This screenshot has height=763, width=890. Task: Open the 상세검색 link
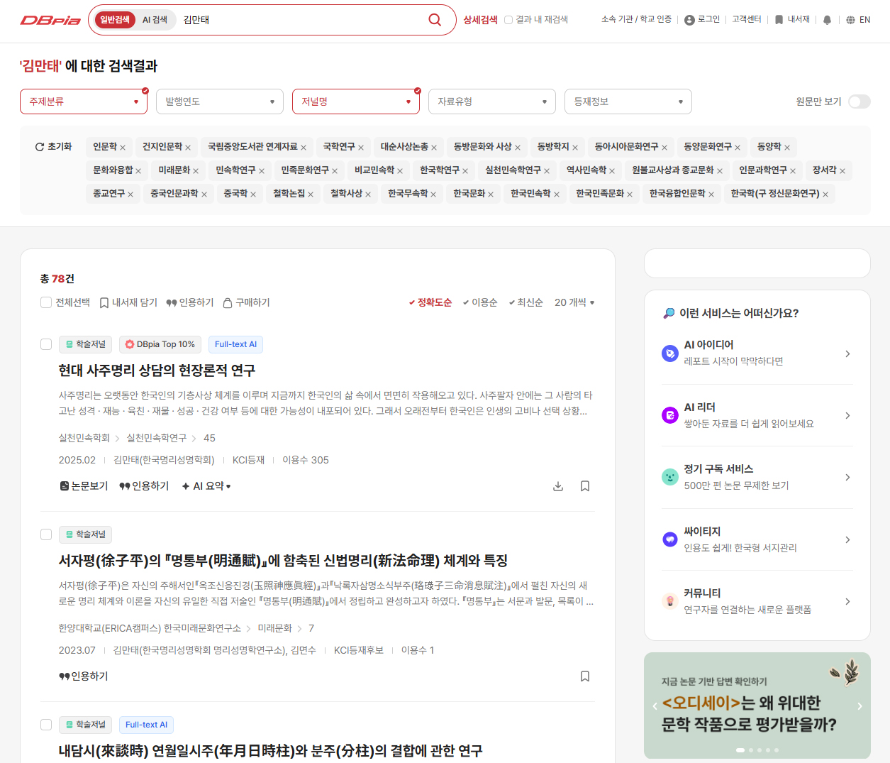[480, 20]
